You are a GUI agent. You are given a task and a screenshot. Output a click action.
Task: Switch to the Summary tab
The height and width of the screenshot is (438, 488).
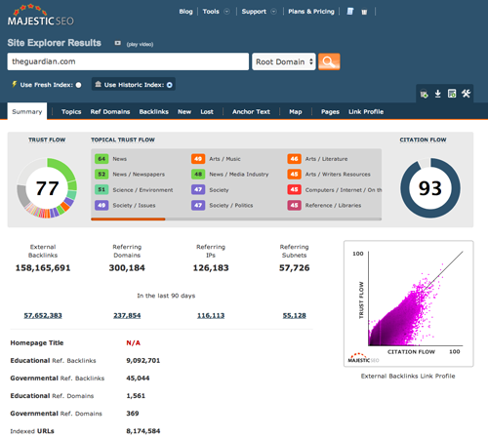[27, 111]
